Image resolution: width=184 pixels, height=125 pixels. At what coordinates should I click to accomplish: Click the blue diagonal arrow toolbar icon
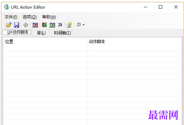click(x=60, y=25)
